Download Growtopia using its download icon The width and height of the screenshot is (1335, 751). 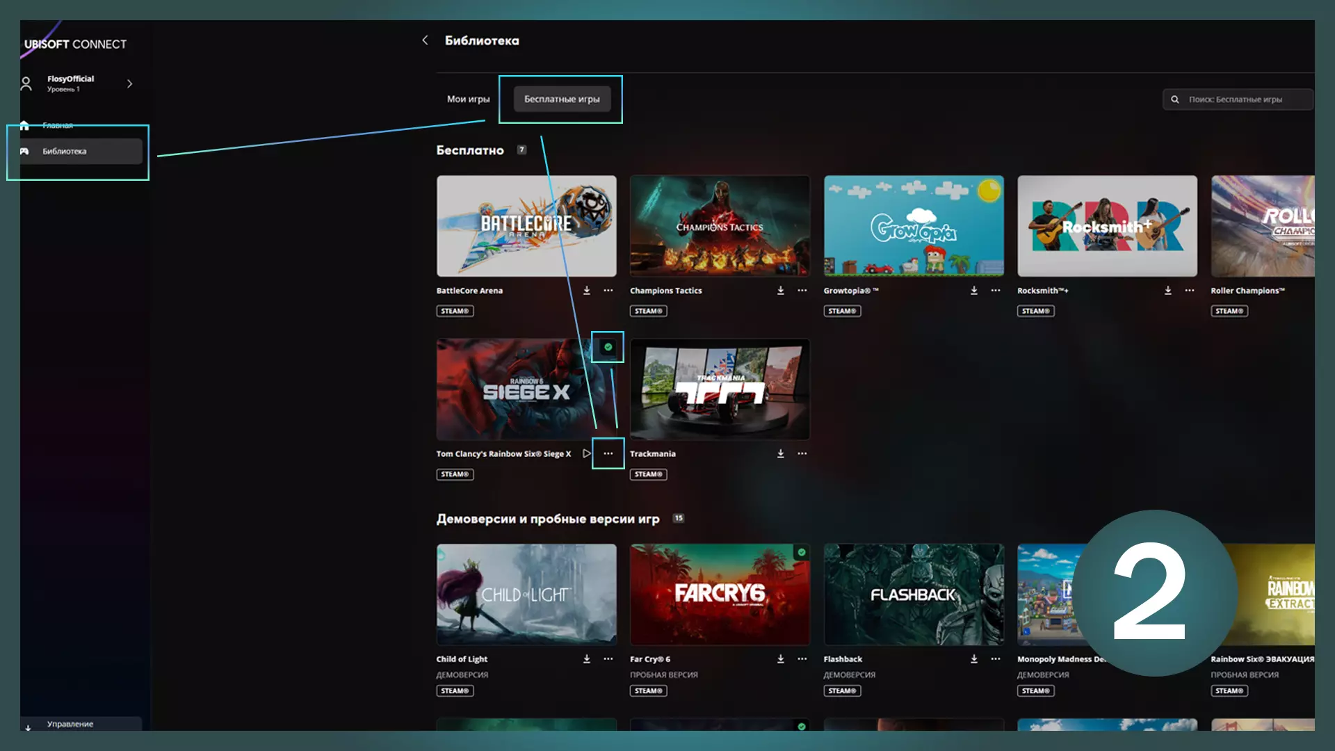tap(973, 291)
